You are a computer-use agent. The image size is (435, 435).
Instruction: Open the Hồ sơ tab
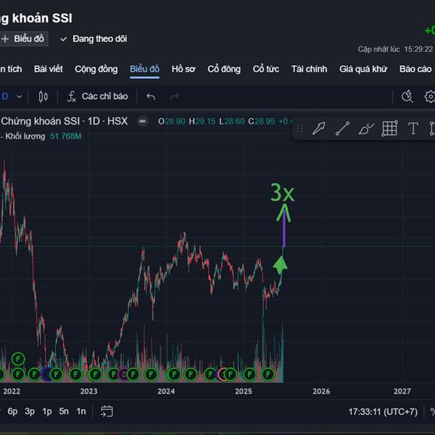click(183, 69)
